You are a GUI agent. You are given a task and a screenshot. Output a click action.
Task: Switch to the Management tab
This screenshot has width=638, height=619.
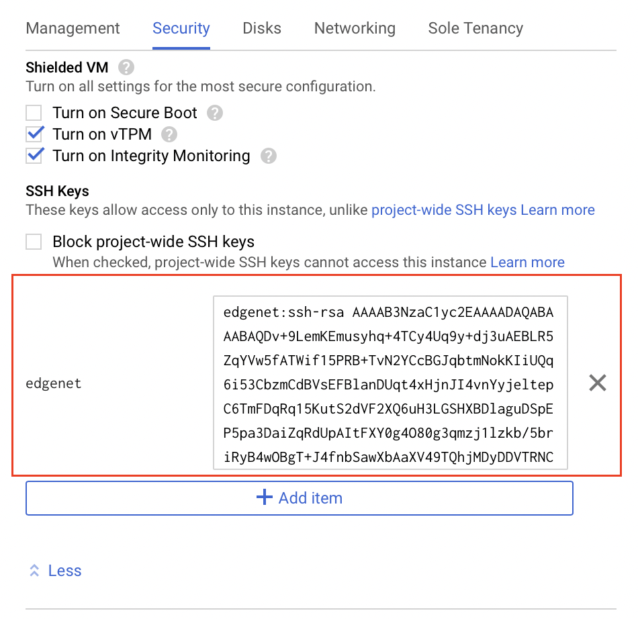72,28
